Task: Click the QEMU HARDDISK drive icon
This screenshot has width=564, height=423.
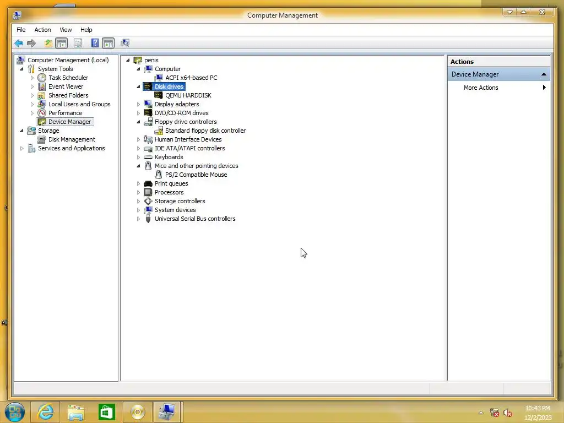Action: coord(158,95)
